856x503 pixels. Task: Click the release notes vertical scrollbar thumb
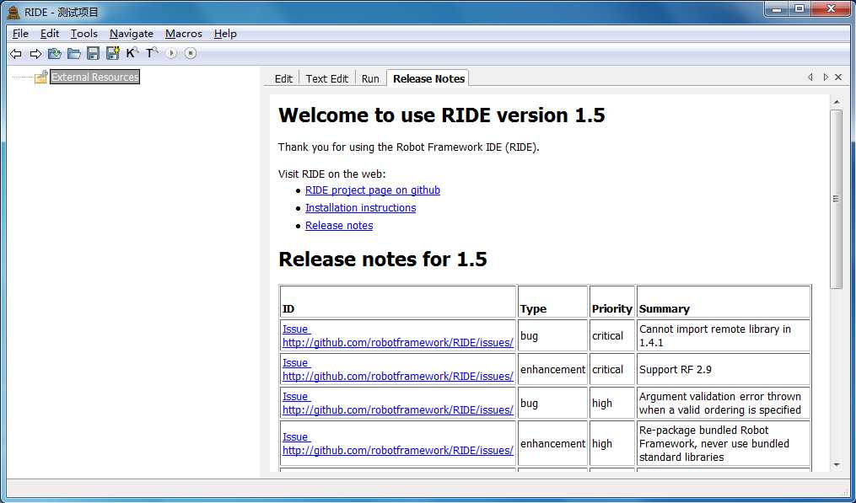pos(837,199)
